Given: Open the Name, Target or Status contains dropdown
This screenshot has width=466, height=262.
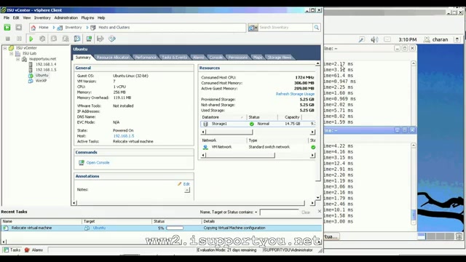Looking at the screenshot, I should click(256, 212).
